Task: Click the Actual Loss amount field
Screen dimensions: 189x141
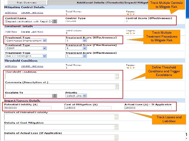Action: point(148,108)
